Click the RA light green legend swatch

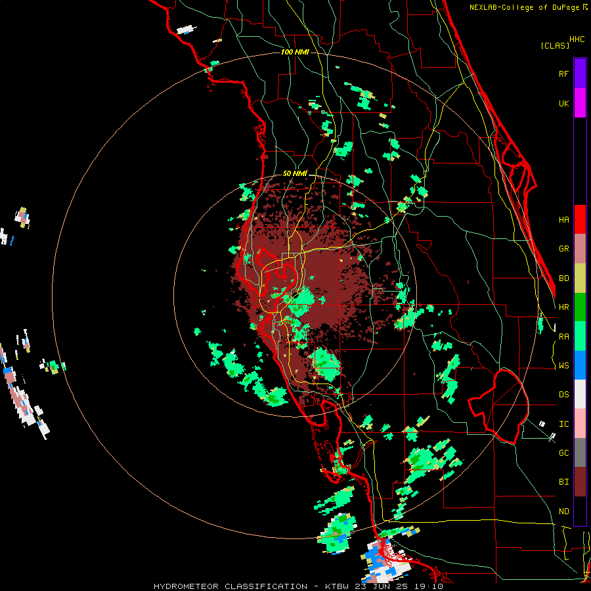coord(580,336)
